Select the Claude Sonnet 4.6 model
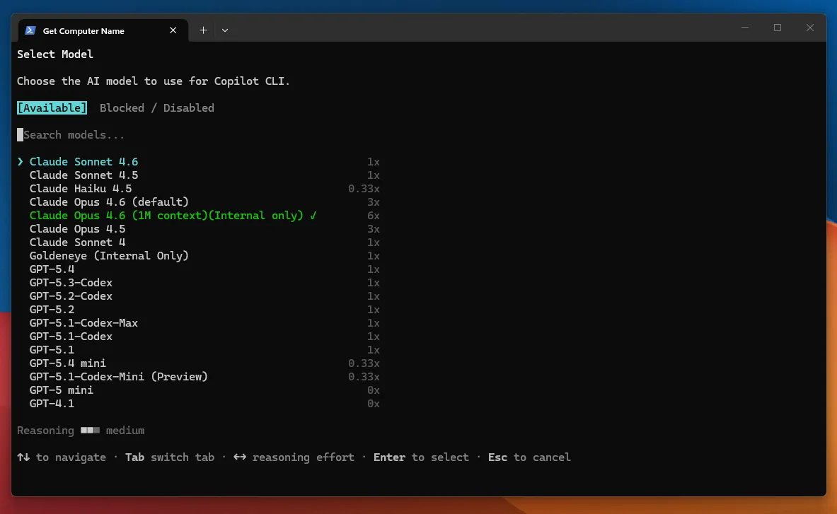The width and height of the screenshot is (837, 514). click(83, 162)
